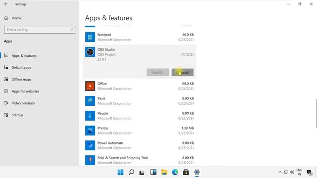Select the Power Automate entry name
This screenshot has width=317, height=178.
(110, 143)
